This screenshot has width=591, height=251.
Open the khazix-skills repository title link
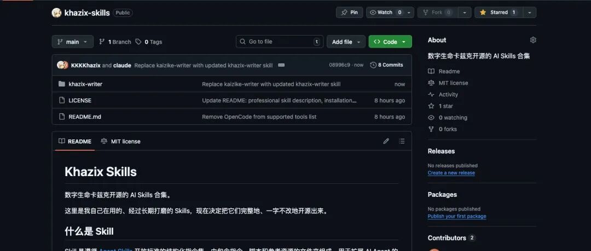point(87,13)
